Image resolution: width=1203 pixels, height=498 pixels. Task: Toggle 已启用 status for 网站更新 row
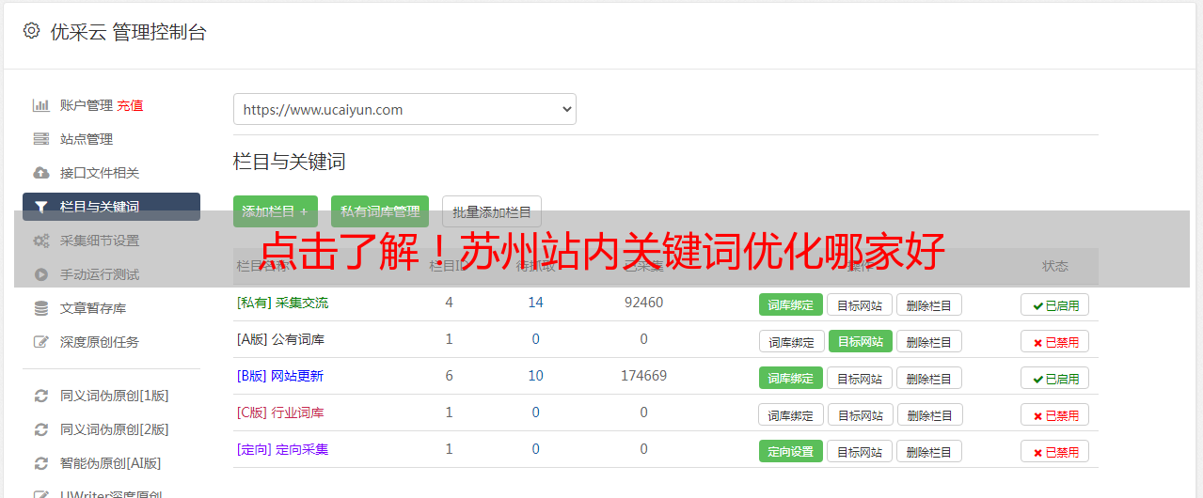click(1054, 378)
